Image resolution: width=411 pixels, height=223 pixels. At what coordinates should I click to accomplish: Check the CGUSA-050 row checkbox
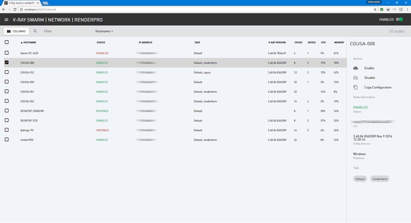pyautogui.click(x=6, y=82)
